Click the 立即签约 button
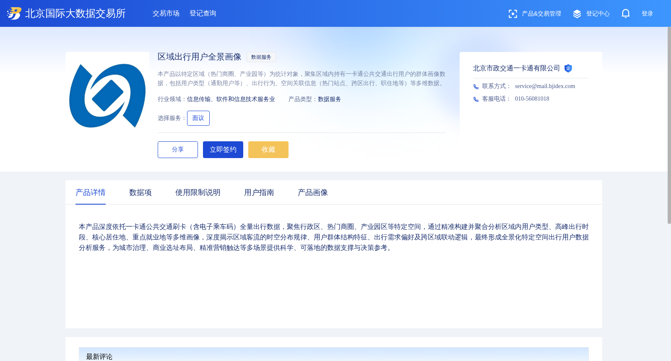The image size is (671, 361). click(223, 150)
